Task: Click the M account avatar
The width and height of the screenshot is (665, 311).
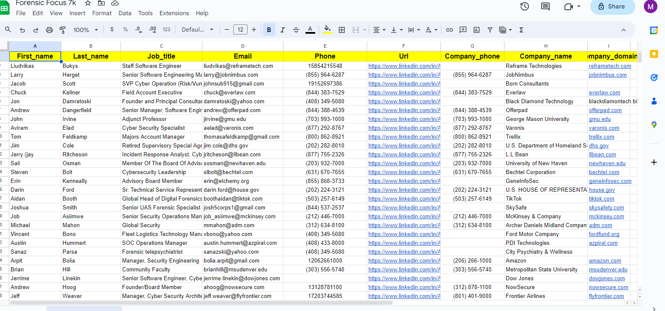Action: (x=651, y=6)
